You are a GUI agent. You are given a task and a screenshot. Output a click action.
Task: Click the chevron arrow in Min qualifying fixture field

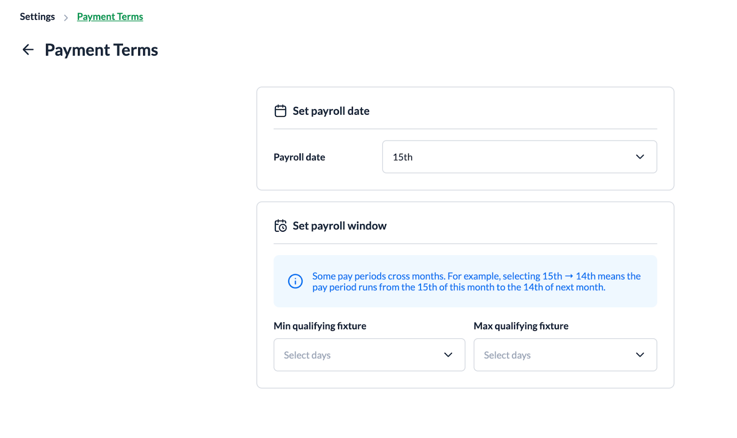(x=448, y=355)
